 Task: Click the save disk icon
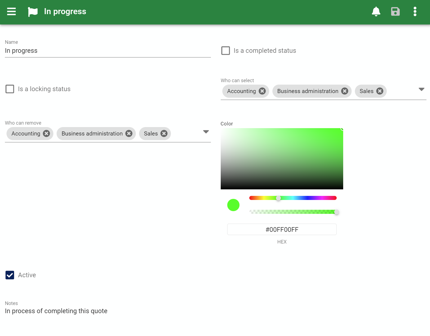click(x=395, y=11)
